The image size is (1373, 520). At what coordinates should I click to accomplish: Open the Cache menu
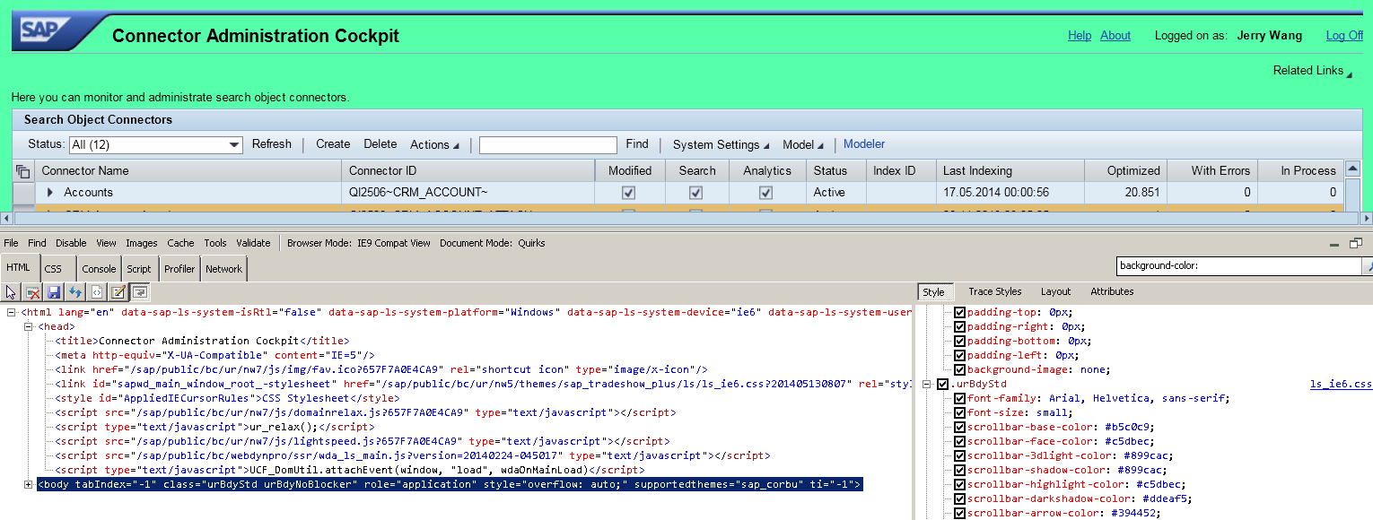(x=180, y=243)
